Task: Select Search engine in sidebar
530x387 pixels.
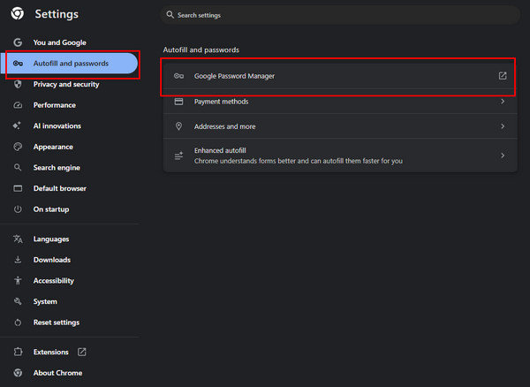Action: point(57,168)
